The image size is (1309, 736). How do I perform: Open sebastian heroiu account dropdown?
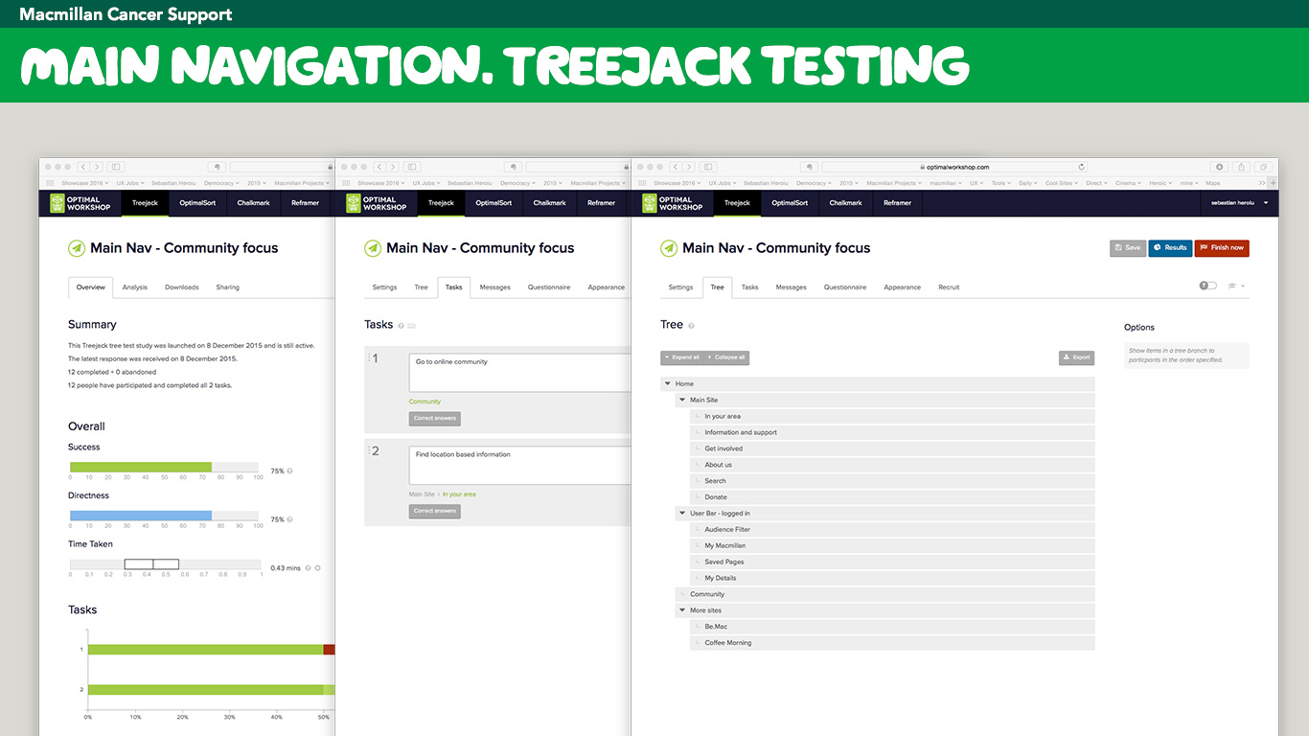[x=1239, y=203]
